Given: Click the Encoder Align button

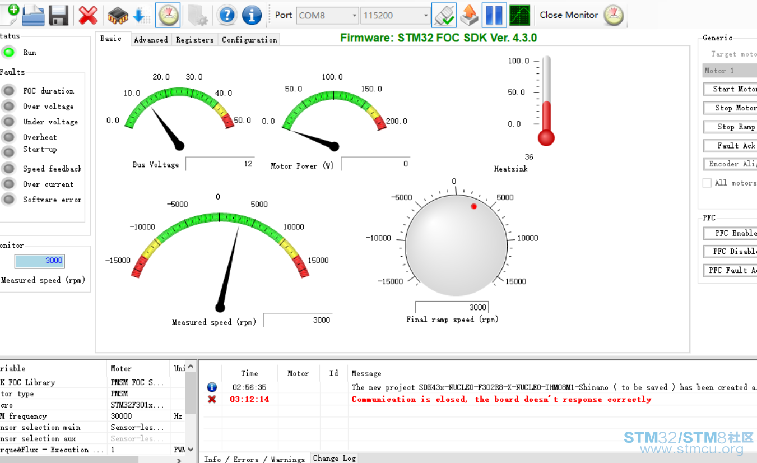Looking at the screenshot, I should pos(730,164).
